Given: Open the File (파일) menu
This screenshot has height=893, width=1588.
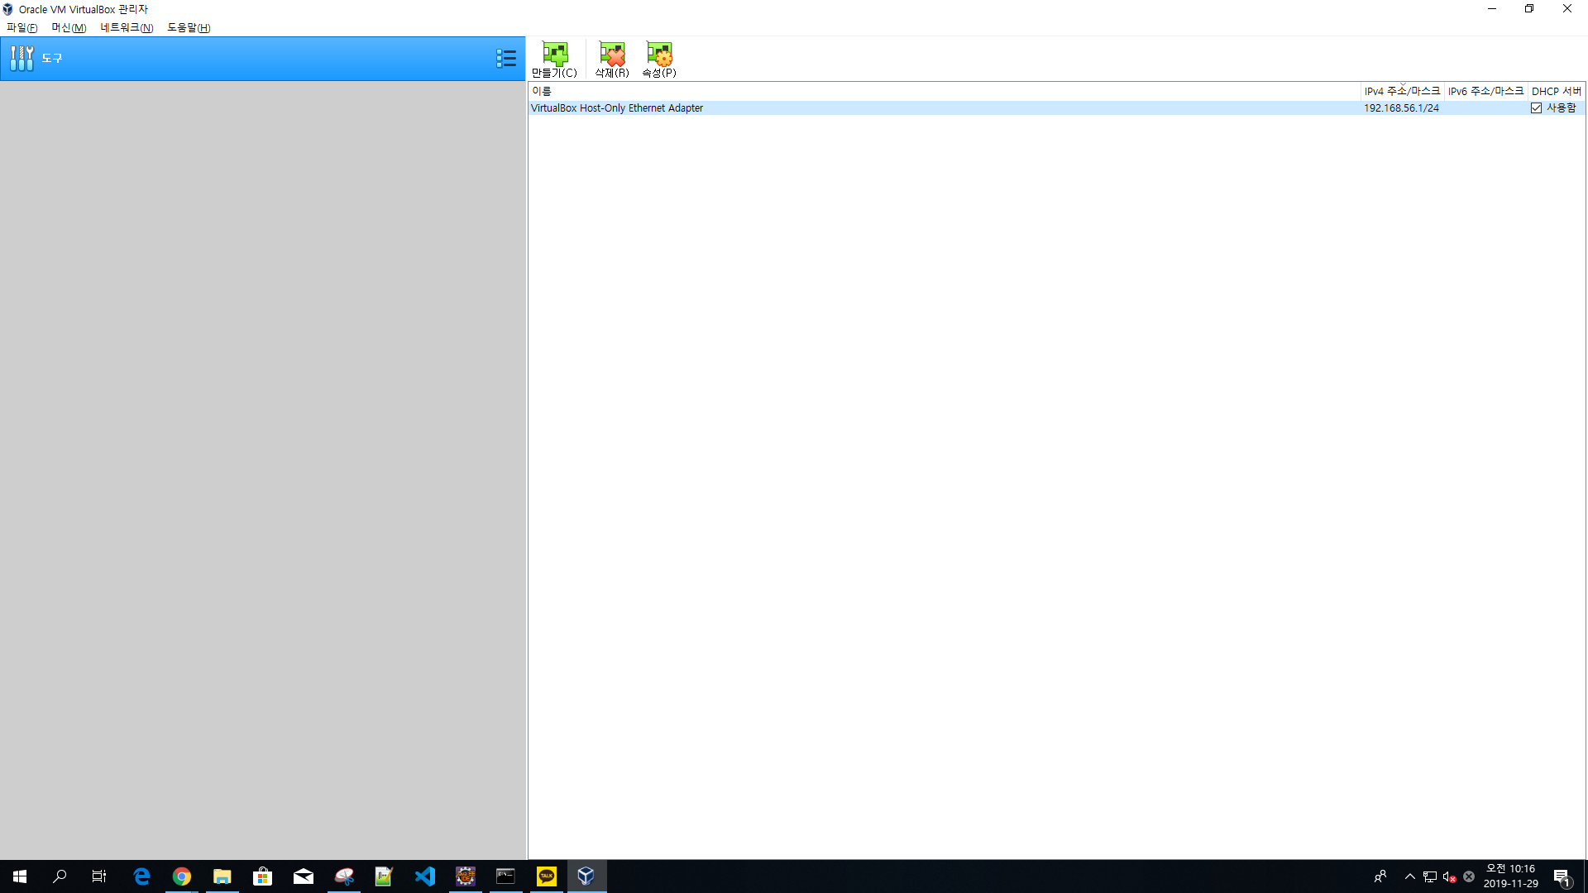Looking at the screenshot, I should (22, 27).
